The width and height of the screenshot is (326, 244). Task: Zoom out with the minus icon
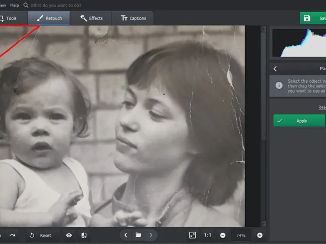click(222, 235)
